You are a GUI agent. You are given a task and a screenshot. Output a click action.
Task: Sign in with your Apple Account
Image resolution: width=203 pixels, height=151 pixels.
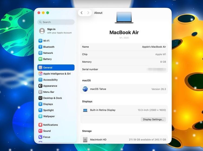56,31
